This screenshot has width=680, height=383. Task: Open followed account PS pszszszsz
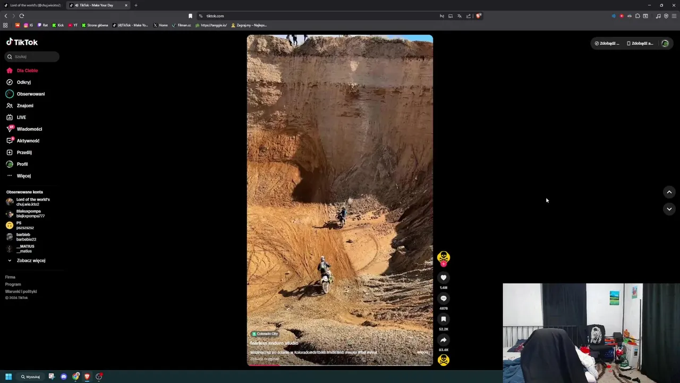[20, 225]
